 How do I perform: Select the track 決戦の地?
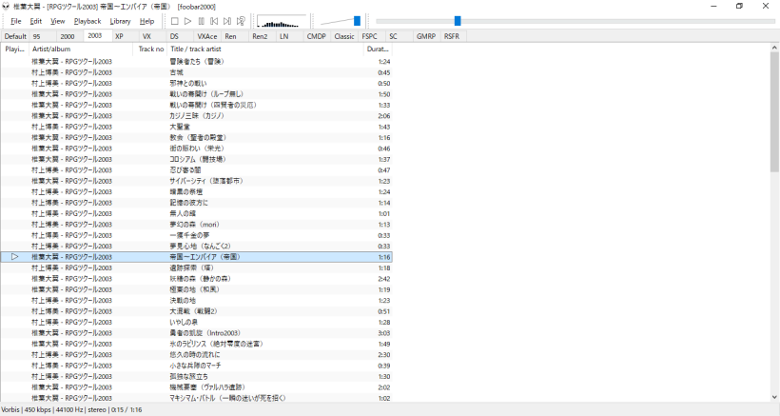point(197,300)
